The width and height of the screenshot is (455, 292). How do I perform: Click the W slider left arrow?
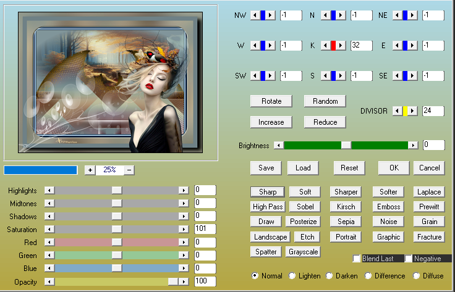click(x=255, y=46)
